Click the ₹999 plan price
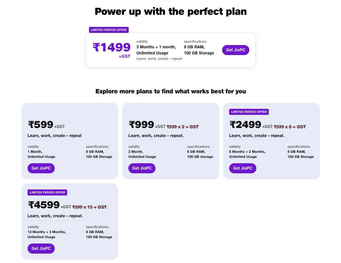341x263 pixels. 141,125
